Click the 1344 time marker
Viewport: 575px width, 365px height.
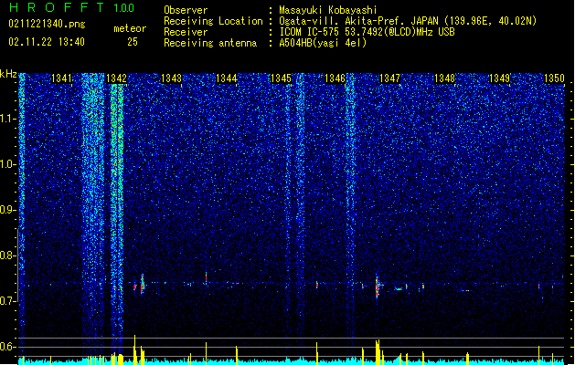click(x=227, y=78)
